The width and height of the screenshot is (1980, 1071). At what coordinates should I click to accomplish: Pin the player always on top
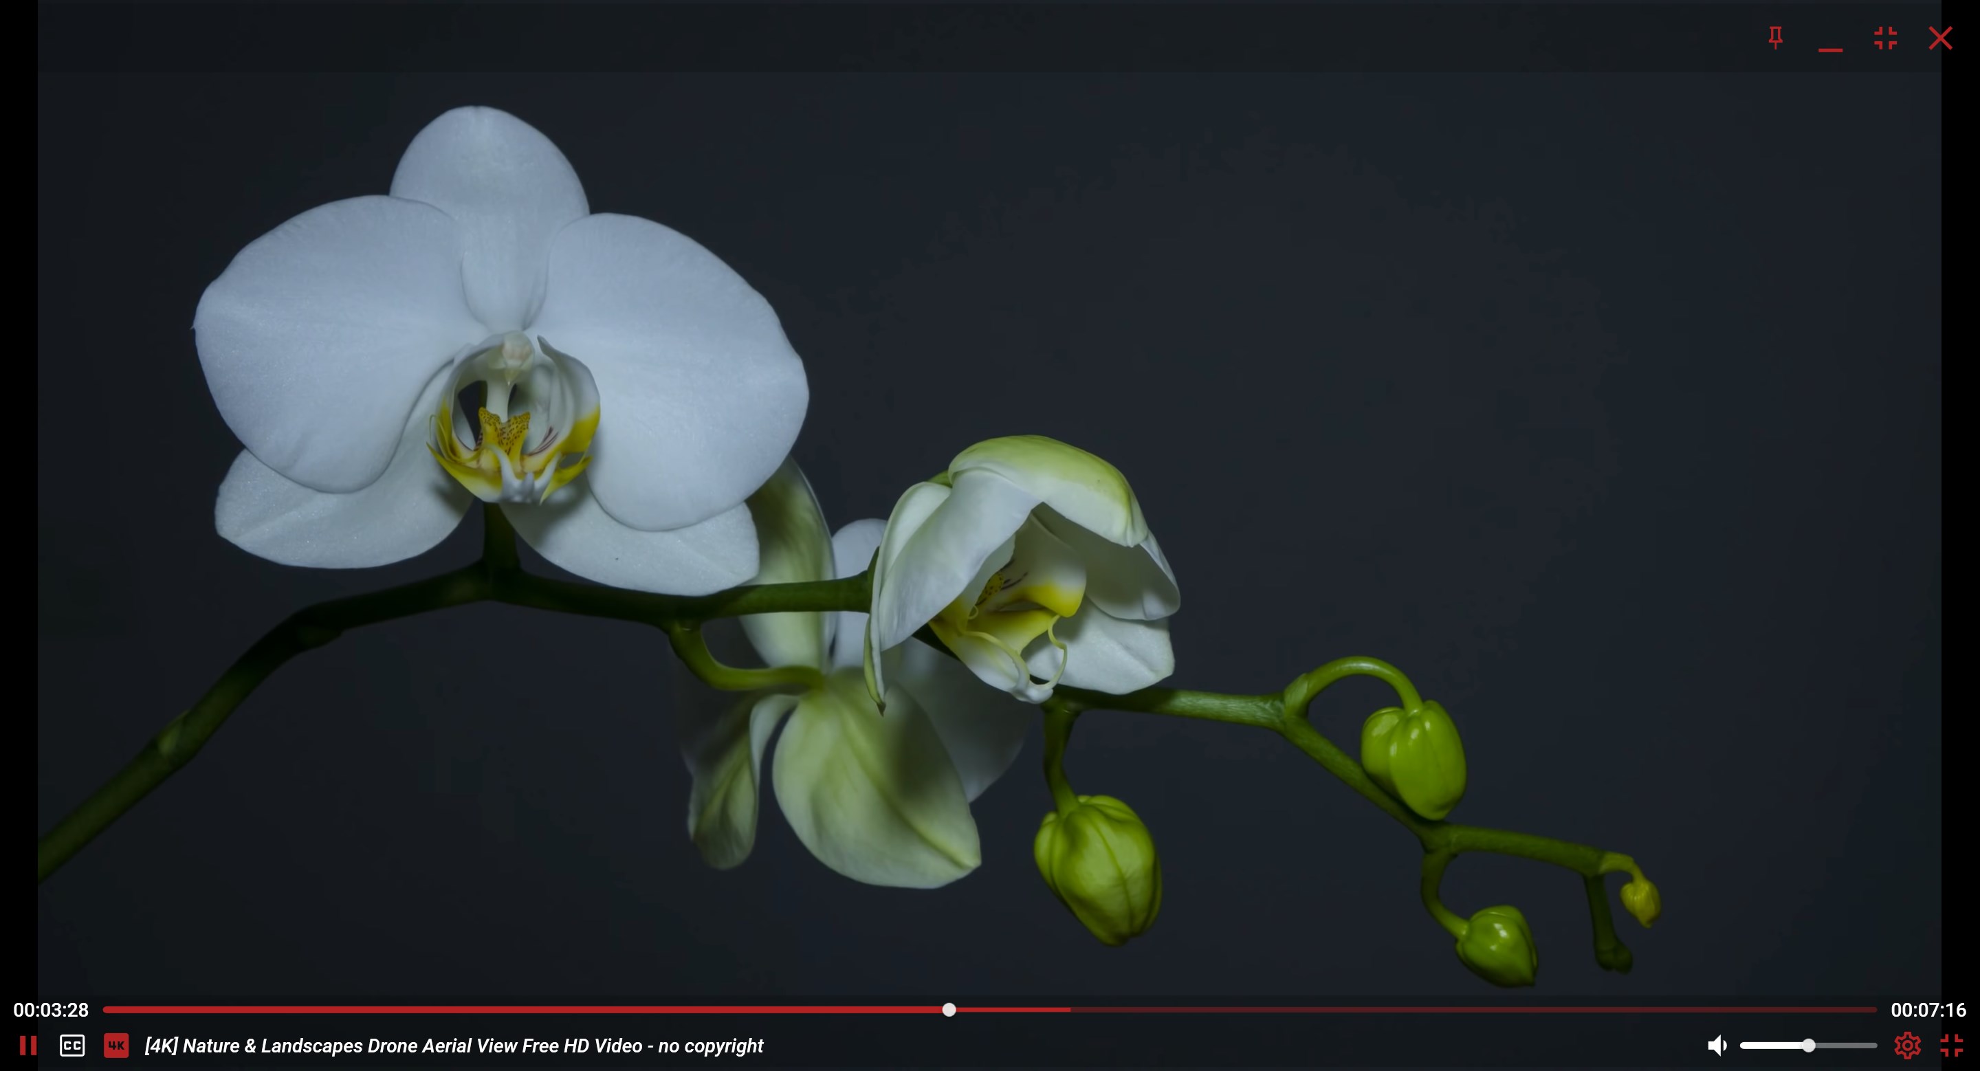(1774, 38)
